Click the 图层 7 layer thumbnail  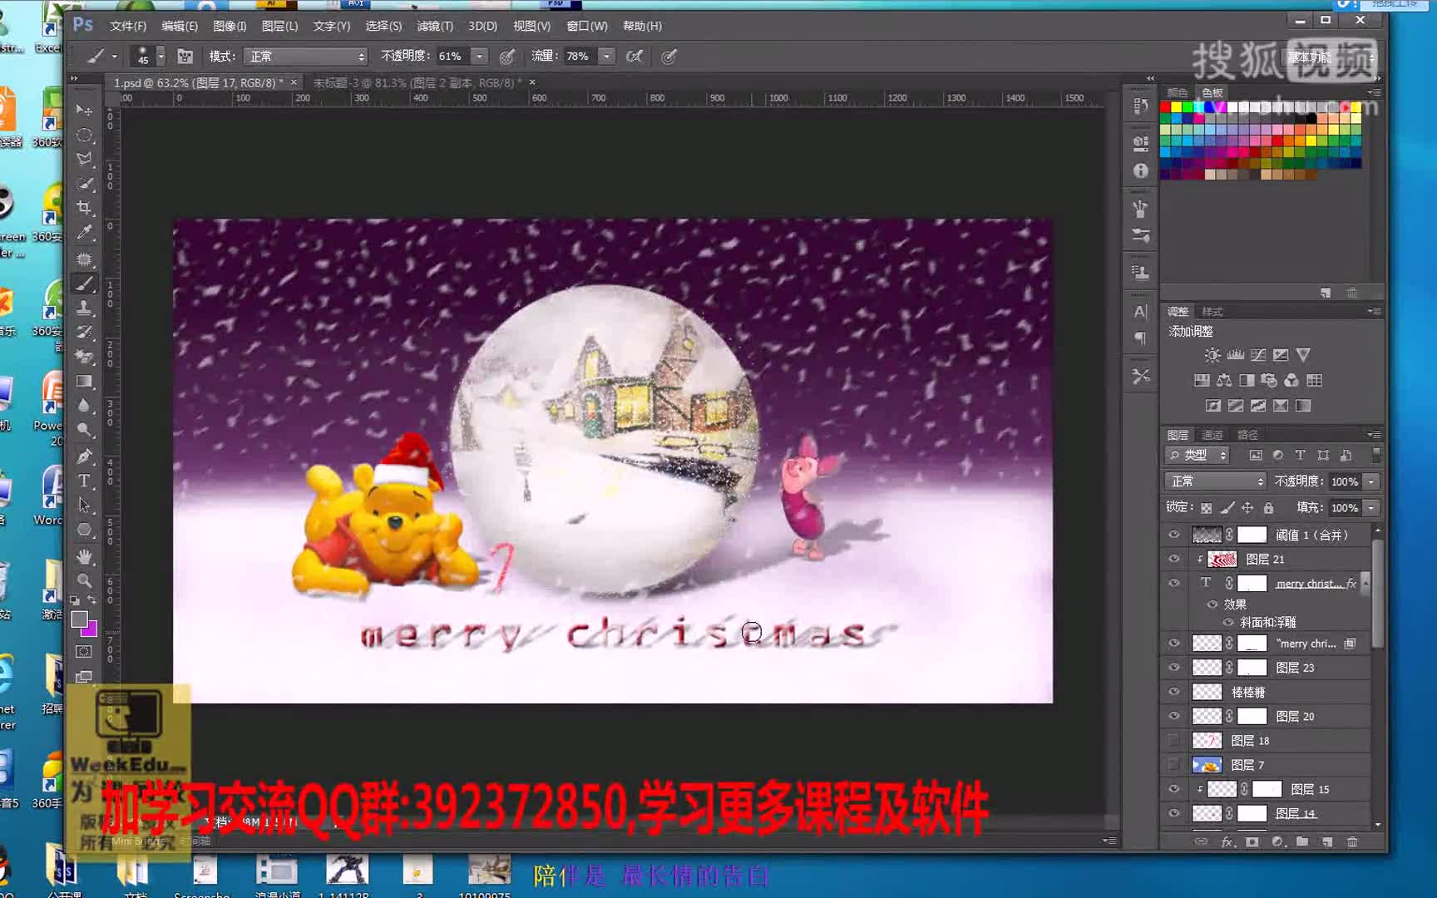click(x=1207, y=764)
